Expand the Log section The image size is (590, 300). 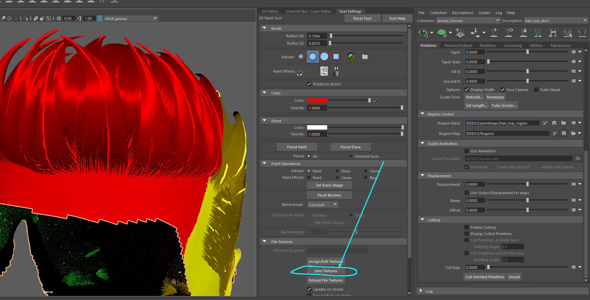coord(421,291)
